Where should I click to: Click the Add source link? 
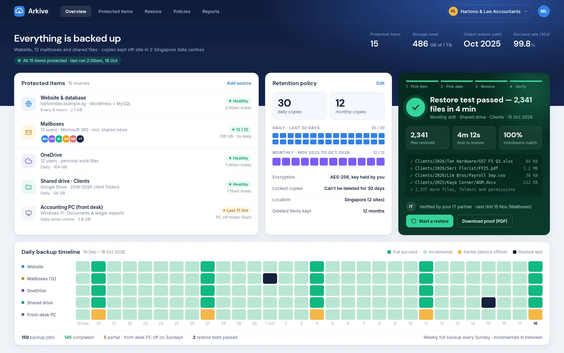(239, 83)
